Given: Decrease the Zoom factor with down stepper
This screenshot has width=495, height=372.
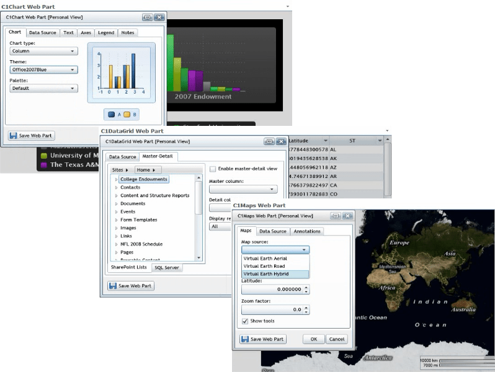Looking at the screenshot, I should (306, 312).
